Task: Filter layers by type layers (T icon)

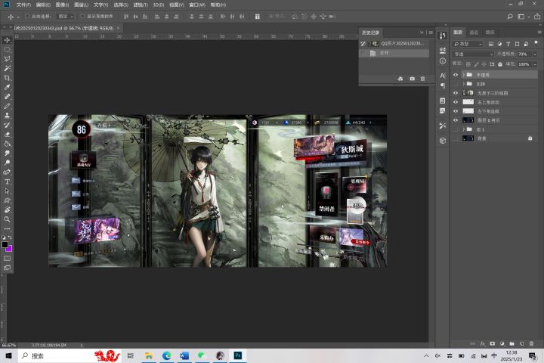Action: tap(508, 44)
